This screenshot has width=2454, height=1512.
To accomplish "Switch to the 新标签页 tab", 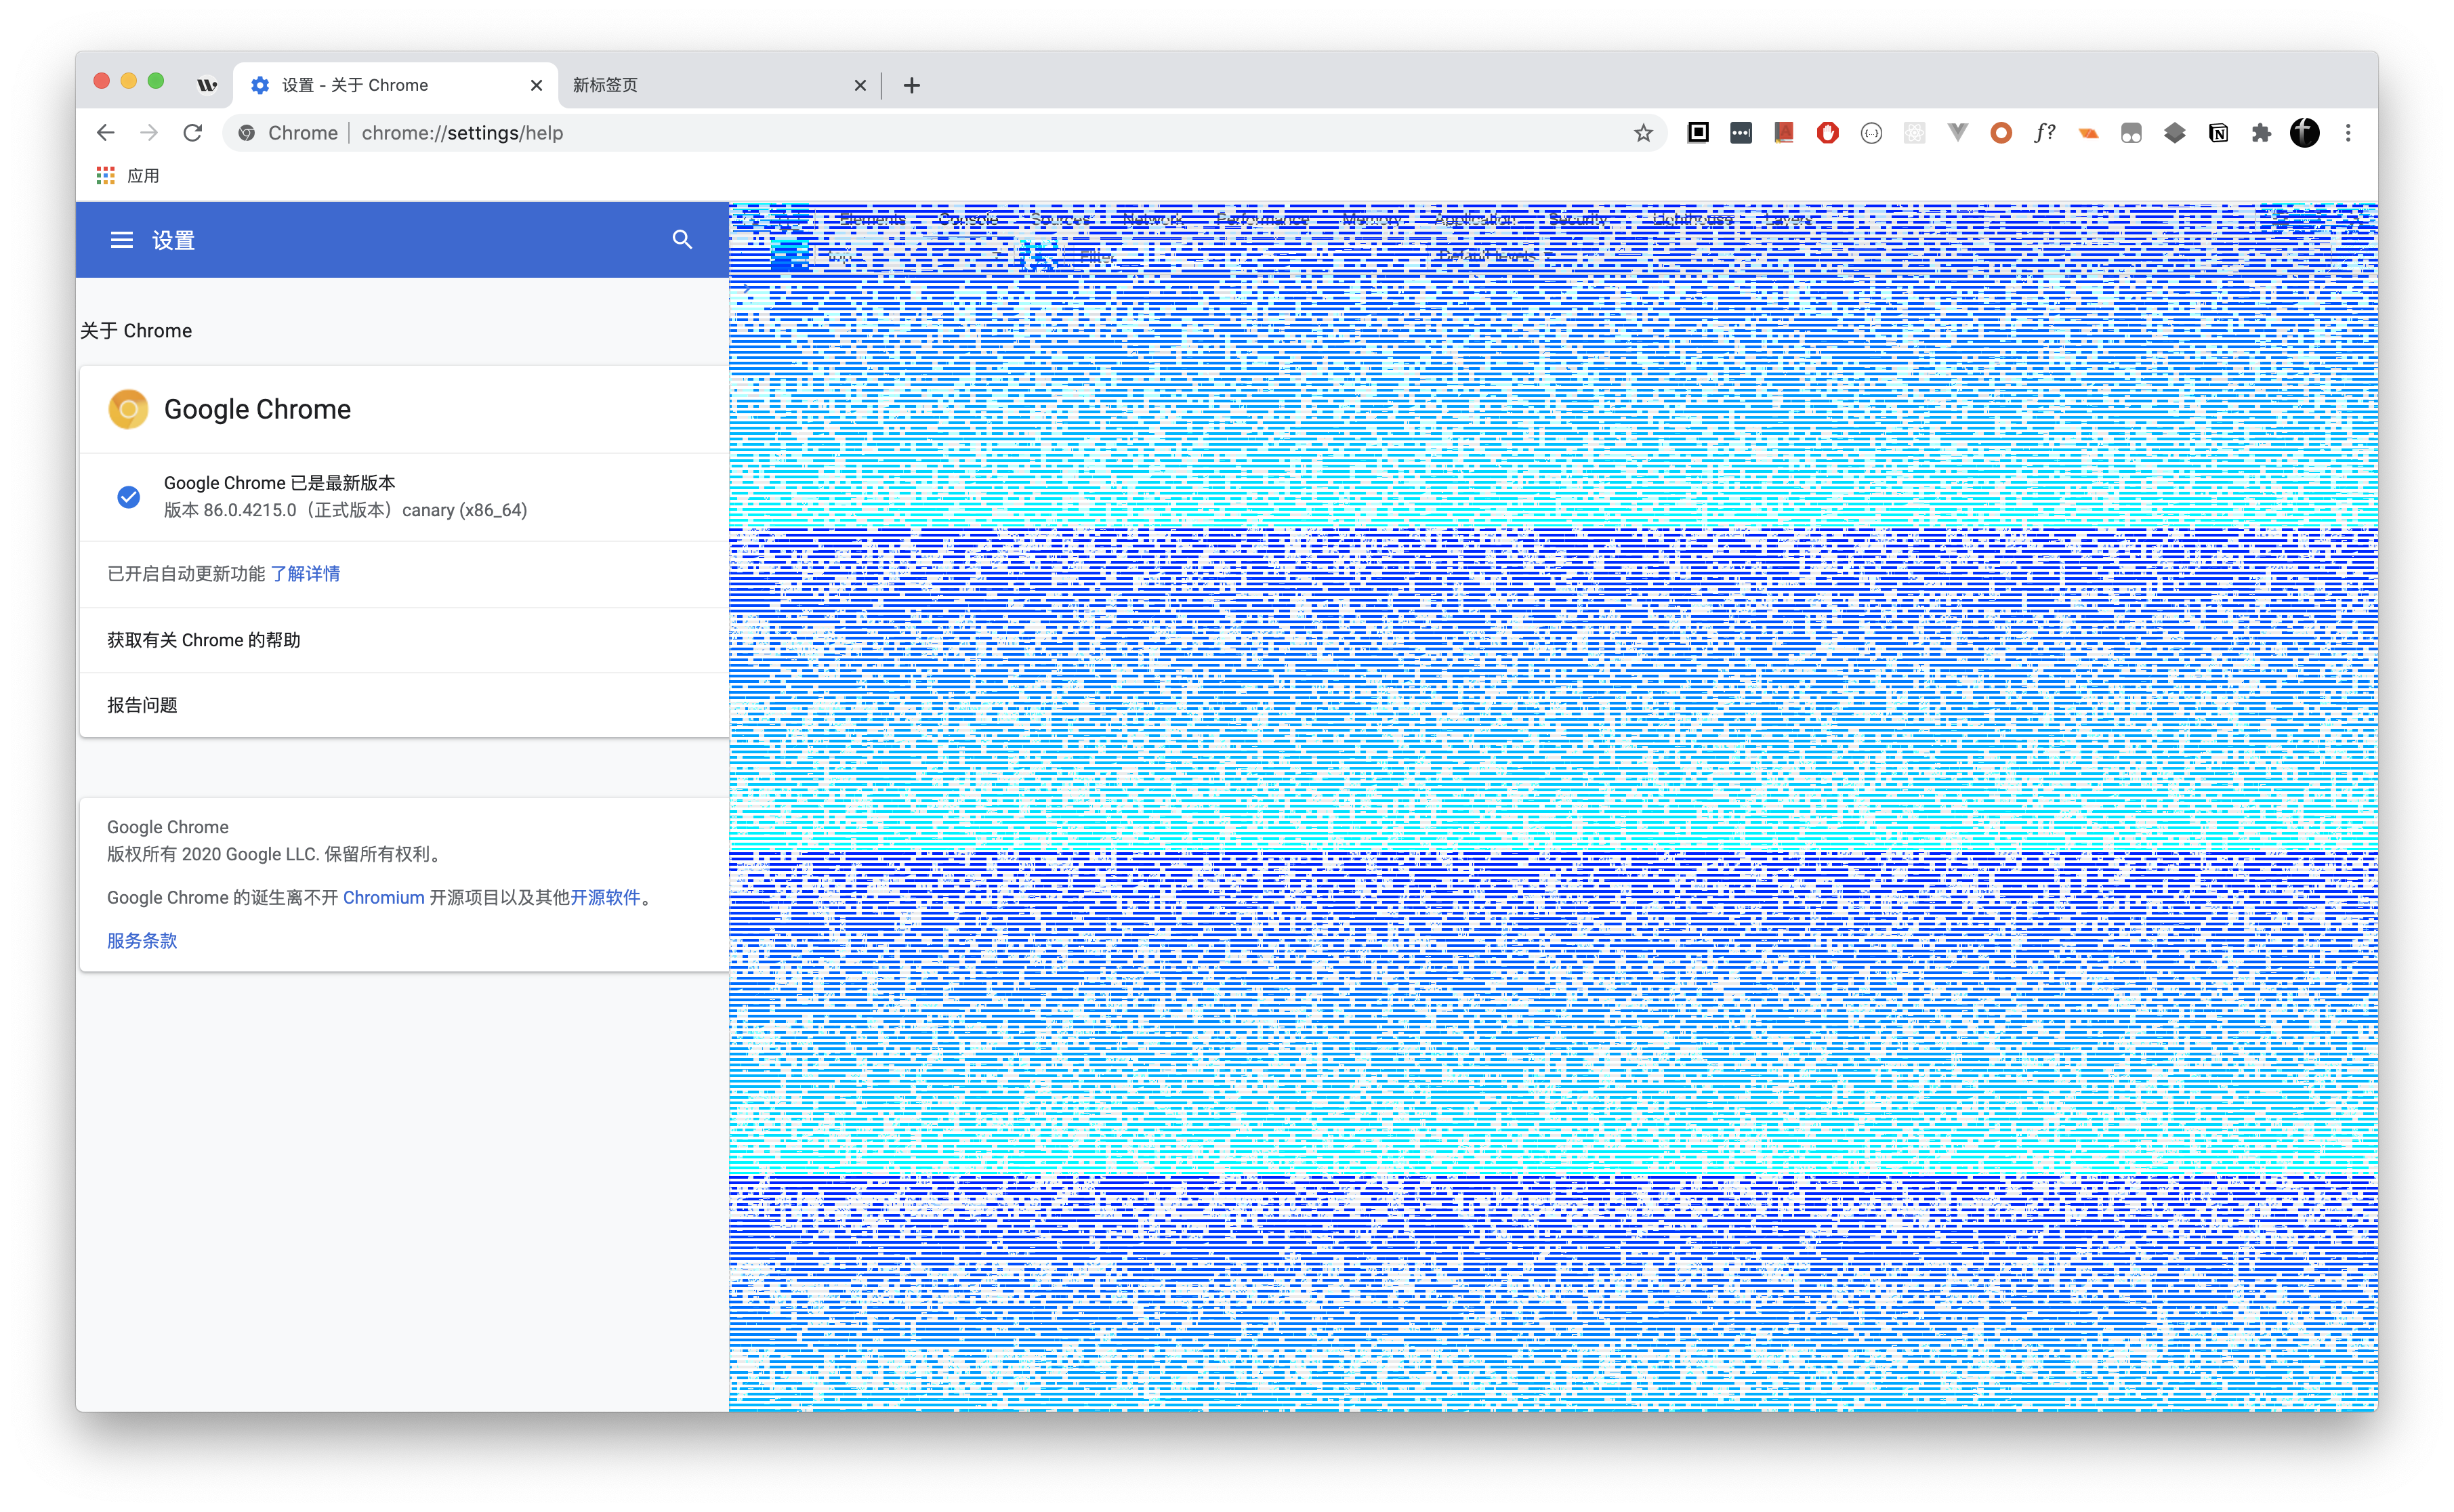I will (x=700, y=85).
